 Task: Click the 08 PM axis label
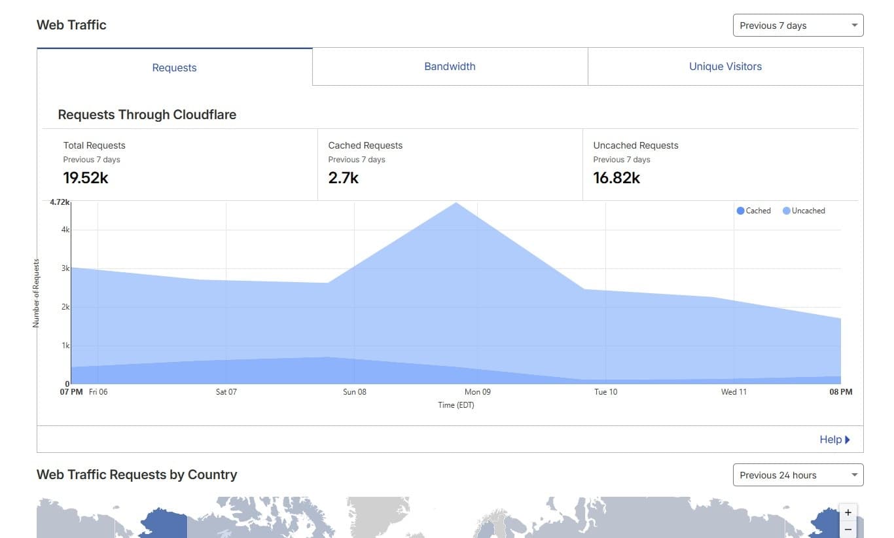coord(841,392)
